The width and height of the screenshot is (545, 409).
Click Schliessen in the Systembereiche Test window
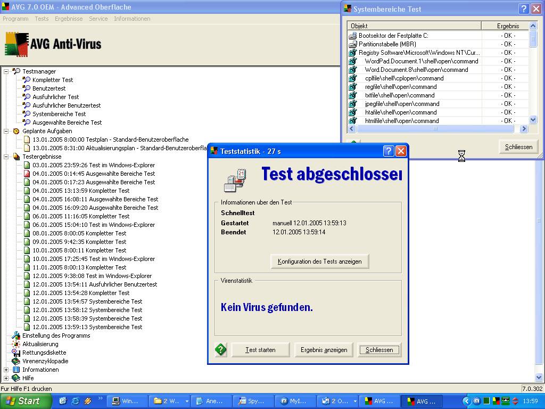pyautogui.click(x=518, y=147)
